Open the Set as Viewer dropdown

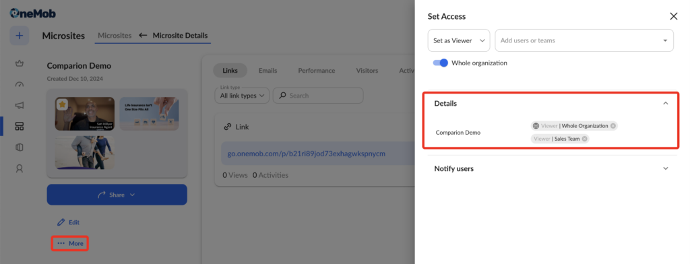(459, 40)
